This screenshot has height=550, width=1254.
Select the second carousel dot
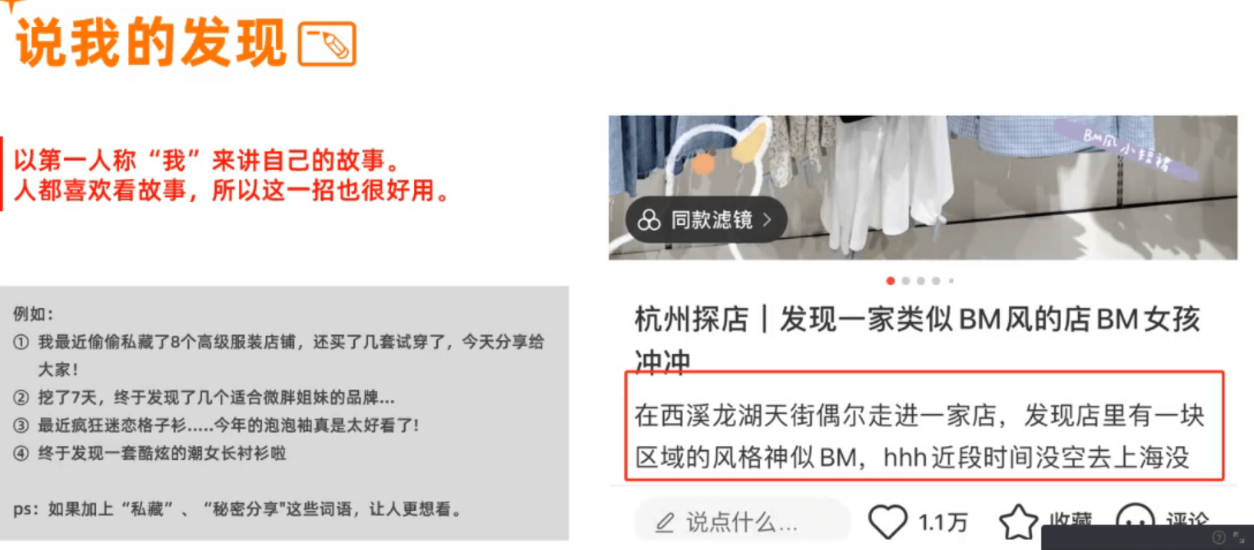pos(905,281)
